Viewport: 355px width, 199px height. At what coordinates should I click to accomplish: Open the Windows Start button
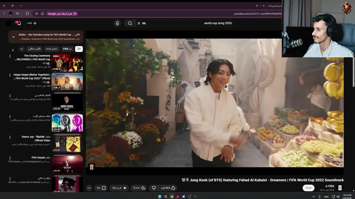pos(160,197)
